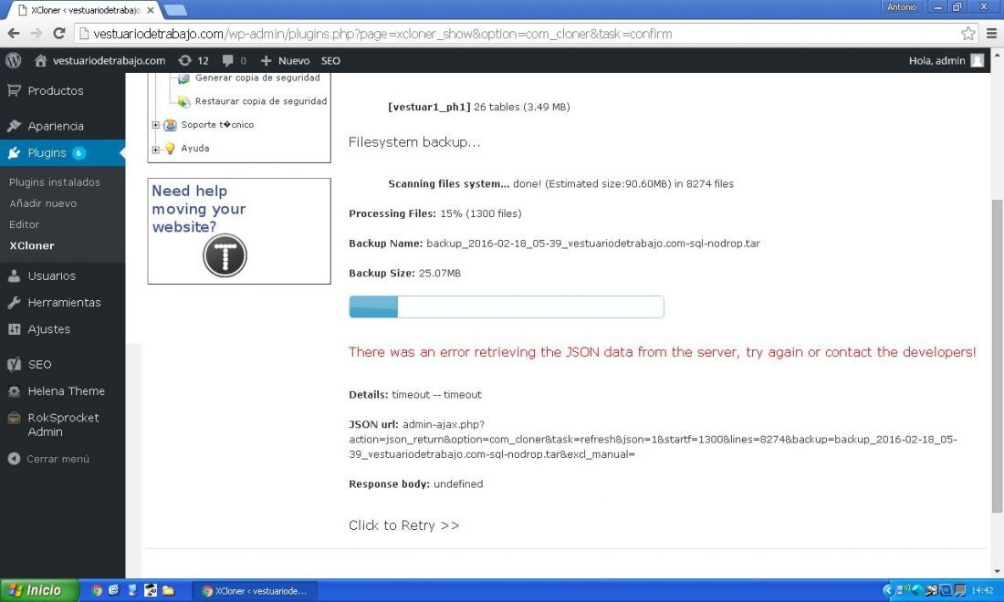This screenshot has height=602, width=1004.
Task: Open the Generar copia de seguridad link
Action: tap(257, 78)
